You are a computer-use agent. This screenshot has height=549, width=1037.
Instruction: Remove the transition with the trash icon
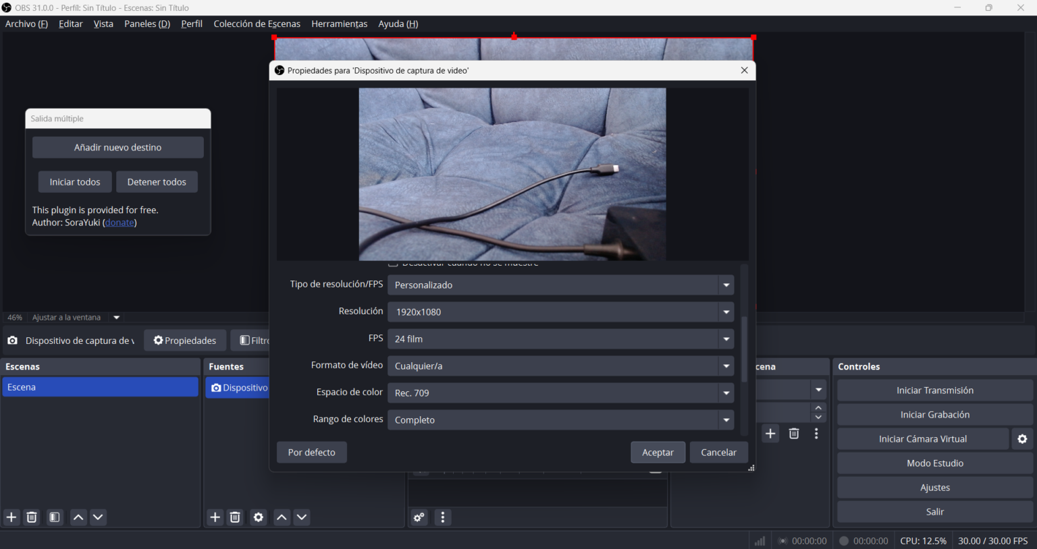point(794,434)
